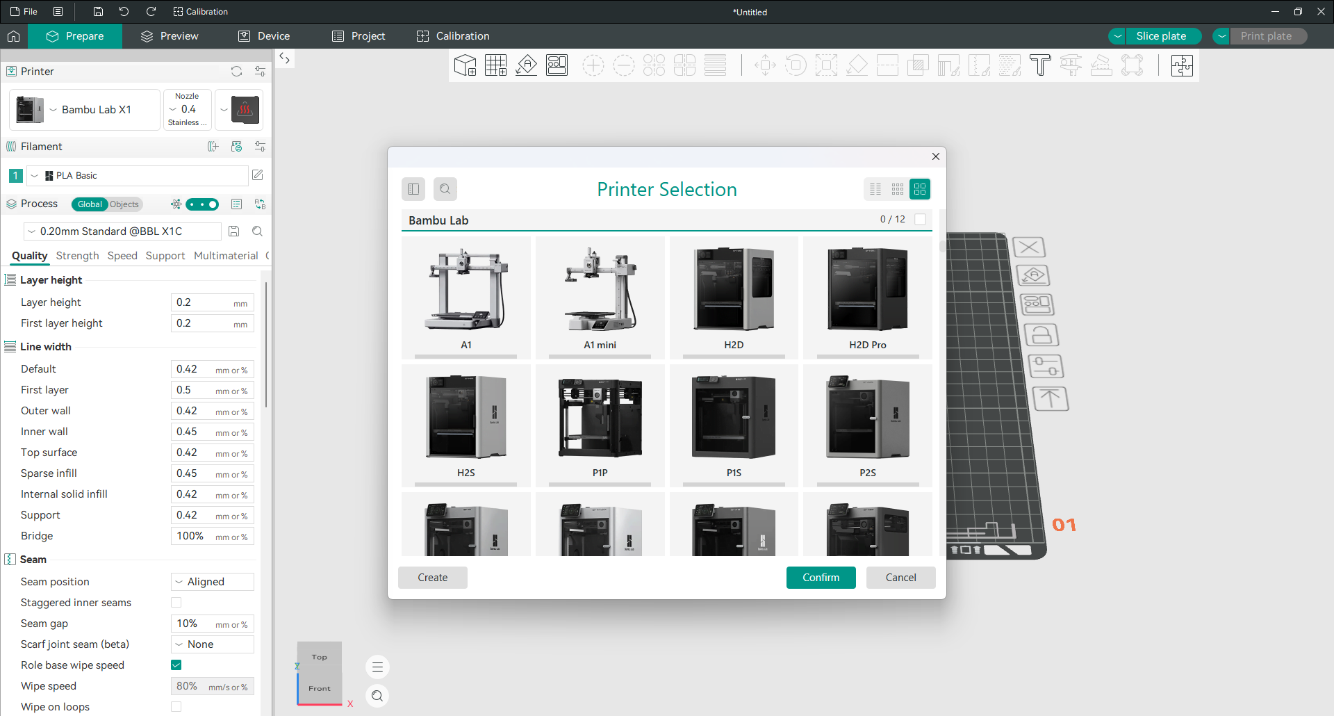Screen dimensions: 1334x716
Task: Open the printer settings sliders icon
Action: 260,72
